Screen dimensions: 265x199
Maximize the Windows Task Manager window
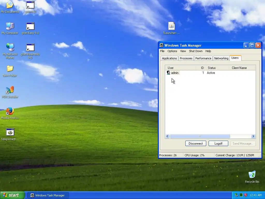252,45
